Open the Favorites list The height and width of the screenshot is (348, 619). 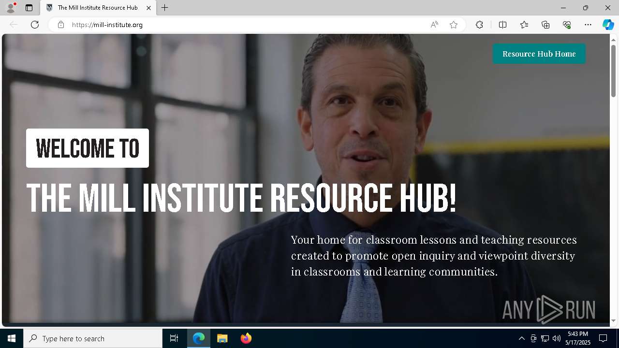(x=524, y=25)
